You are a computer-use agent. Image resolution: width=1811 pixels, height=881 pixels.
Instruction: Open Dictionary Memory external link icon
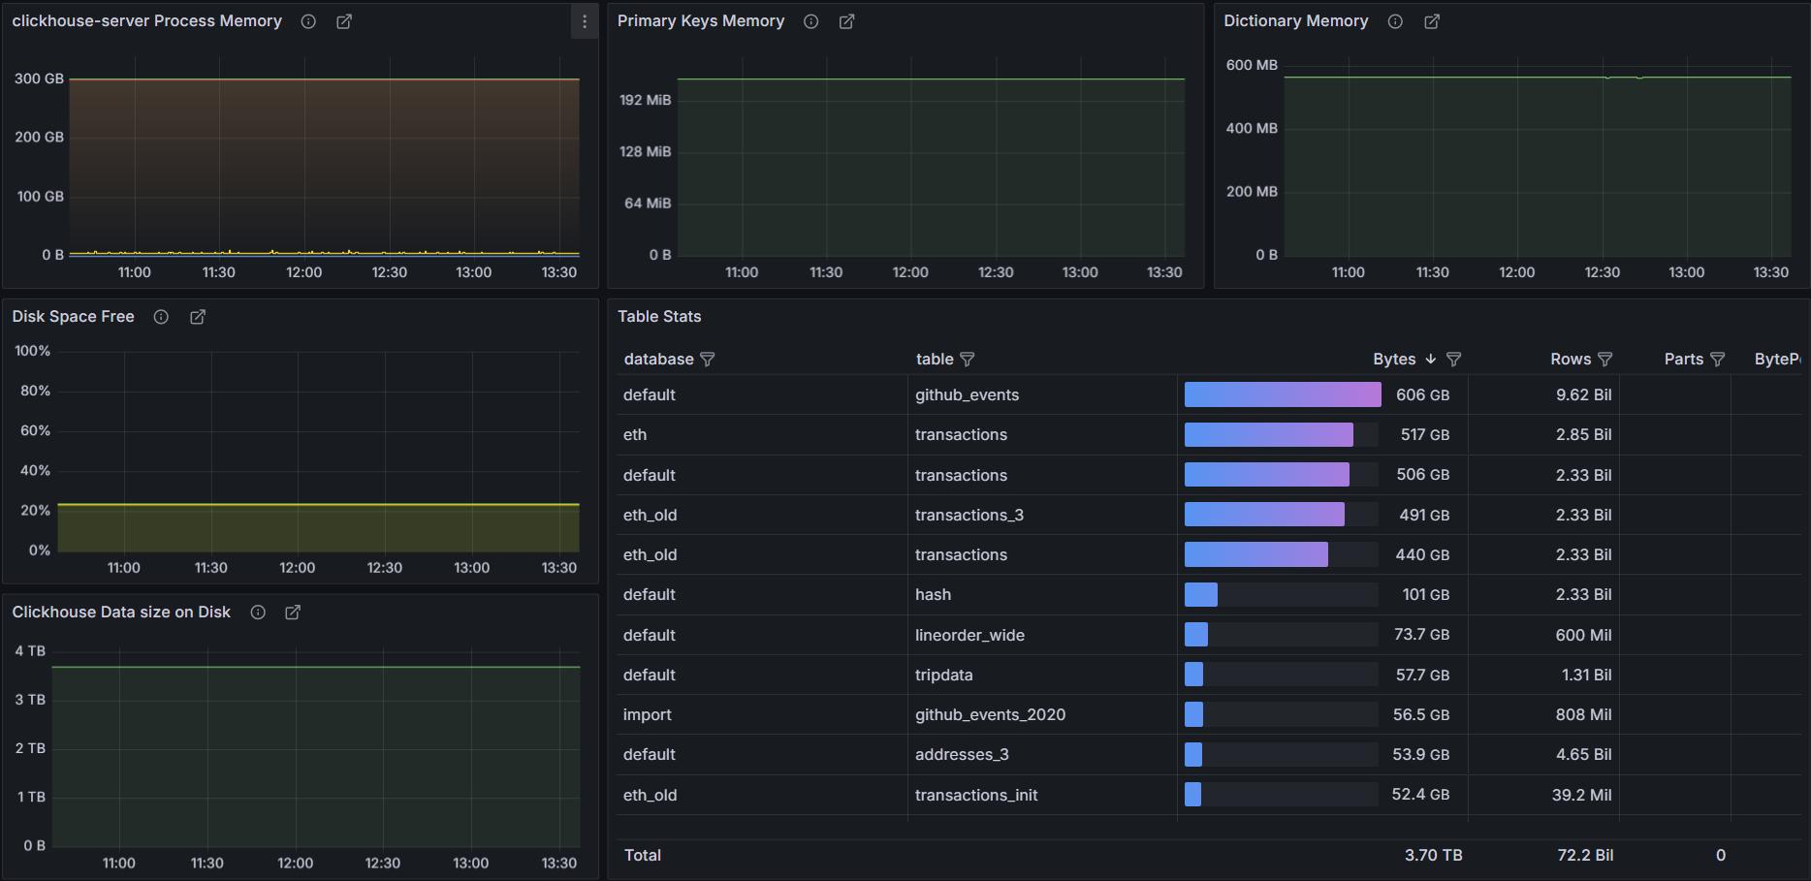coord(1432,21)
